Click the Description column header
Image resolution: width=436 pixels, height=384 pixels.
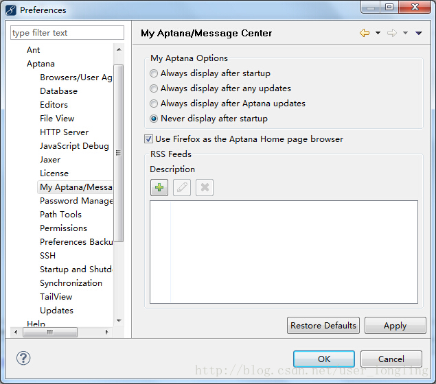(172, 169)
